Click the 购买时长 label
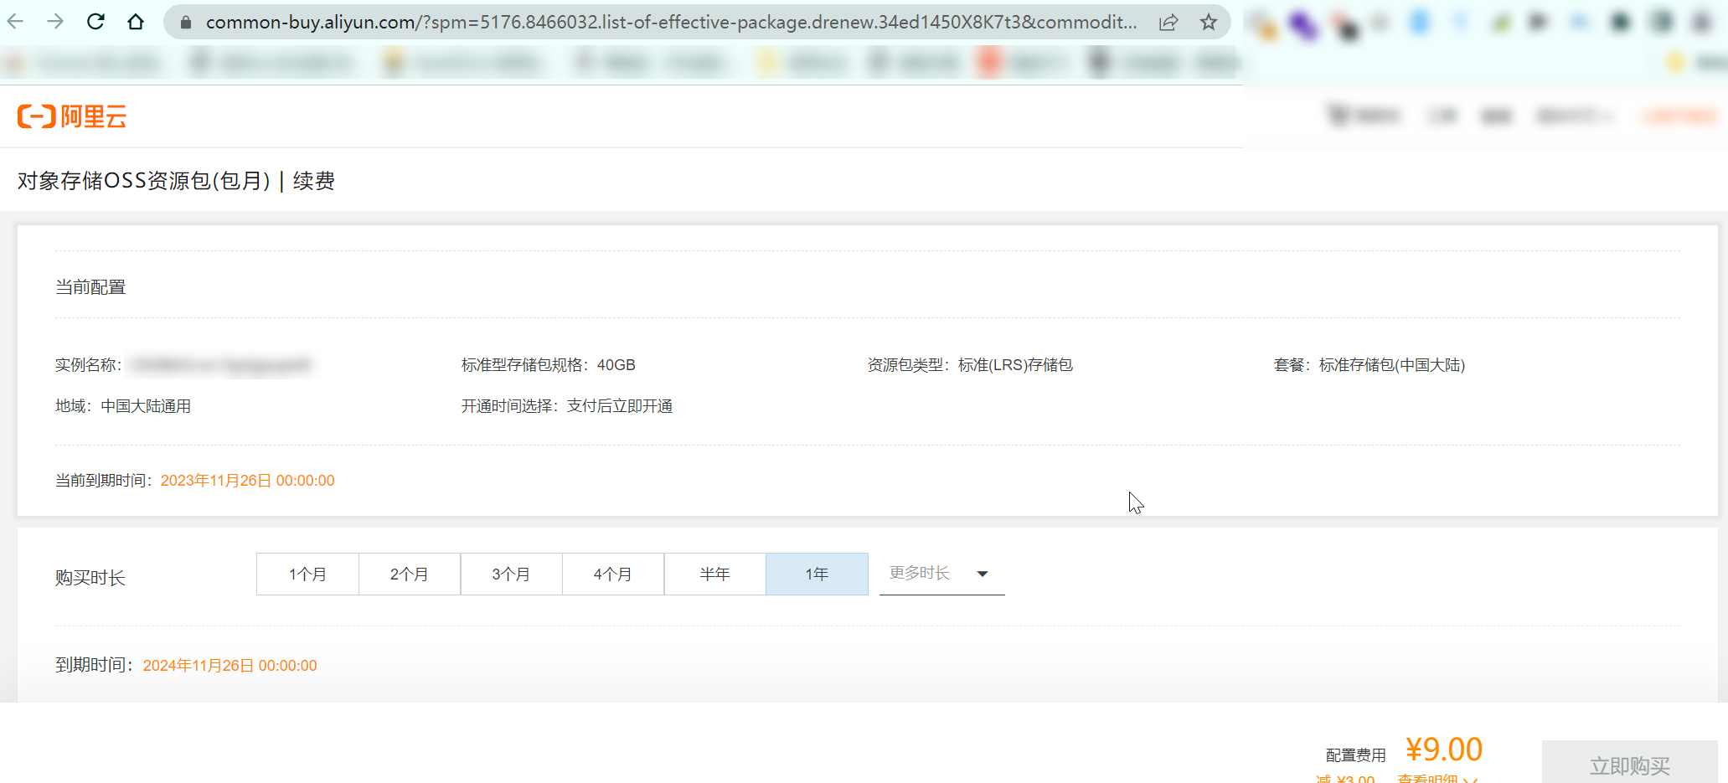Viewport: 1728px width, 783px height. (90, 578)
